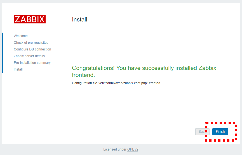Click the zabbix.conf.php file path text
242x155 pixels.
[x=123, y=83]
